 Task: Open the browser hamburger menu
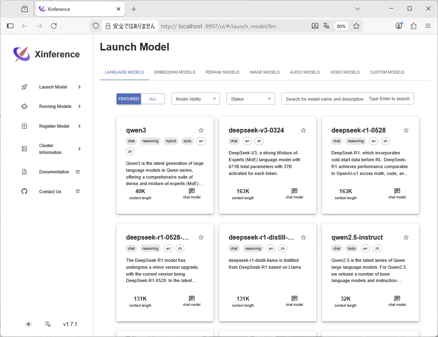point(427,26)
